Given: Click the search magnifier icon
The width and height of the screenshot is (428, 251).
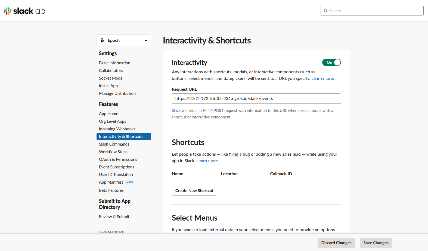Looking at the screenshot, I should tap(325, 11).
